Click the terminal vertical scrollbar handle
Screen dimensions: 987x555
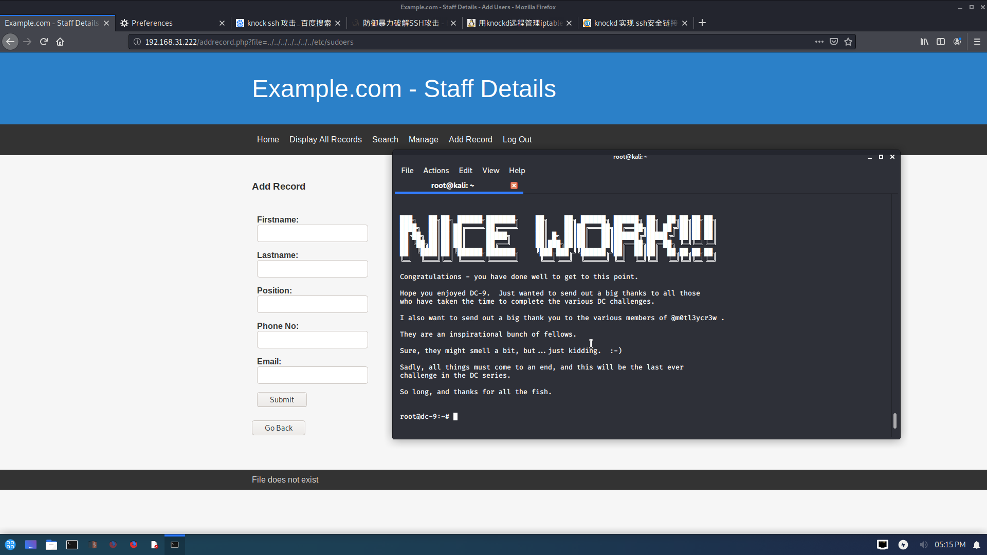click(x=895, y=420)
